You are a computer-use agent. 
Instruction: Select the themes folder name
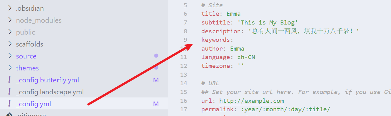(x=27, y=68)
